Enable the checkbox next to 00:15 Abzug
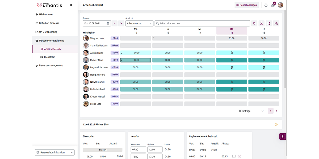319x159 pixels. point(234,156)
